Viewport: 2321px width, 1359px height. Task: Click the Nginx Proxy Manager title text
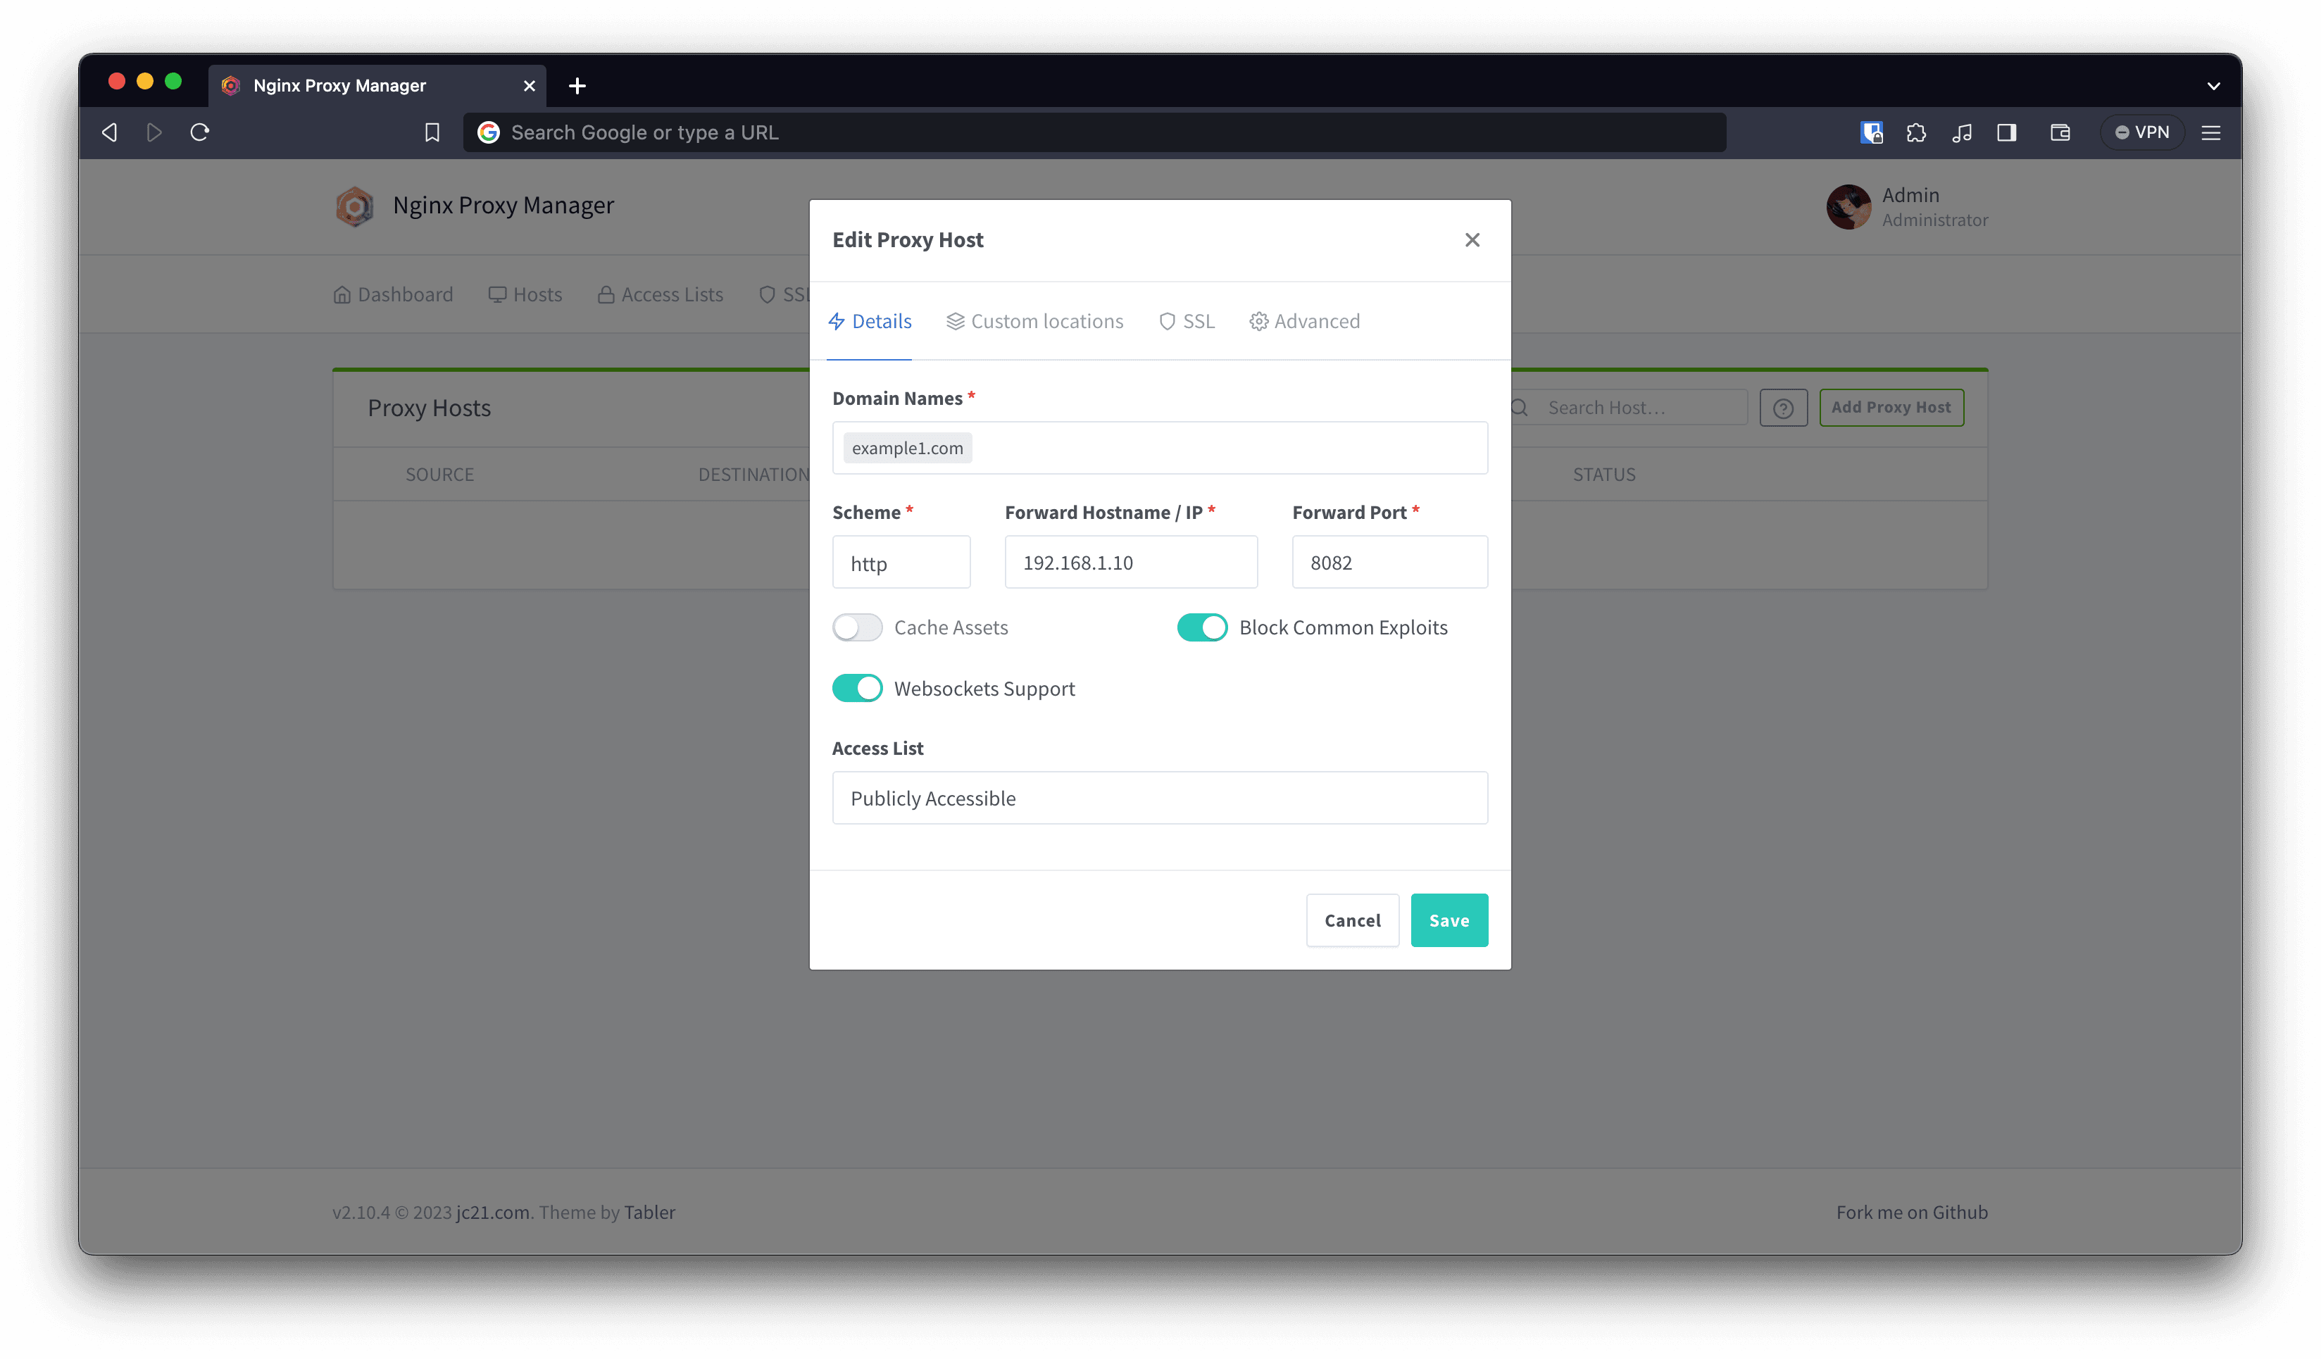pyautogui.click(x=503, y=206)
